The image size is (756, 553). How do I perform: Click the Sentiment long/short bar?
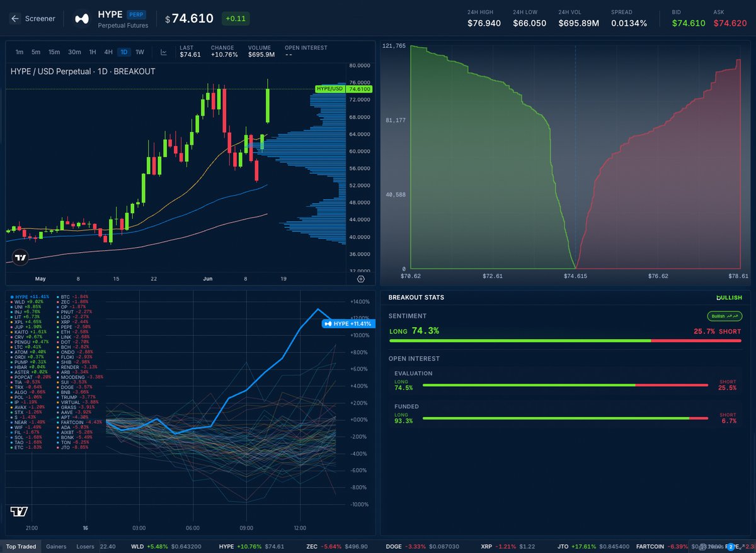tap(565, 341)
